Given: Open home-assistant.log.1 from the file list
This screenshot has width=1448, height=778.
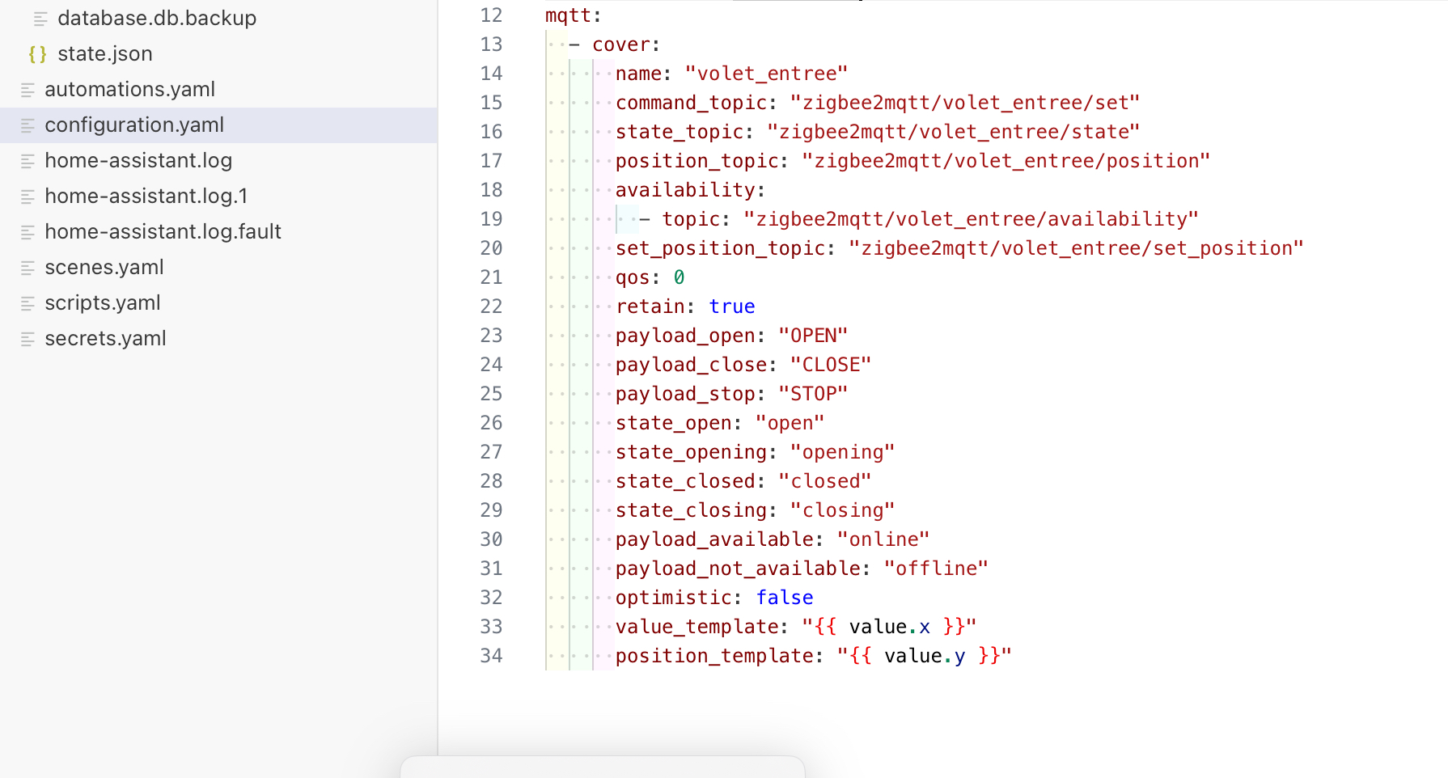Looking at the screenshot, I should point(146,197).
